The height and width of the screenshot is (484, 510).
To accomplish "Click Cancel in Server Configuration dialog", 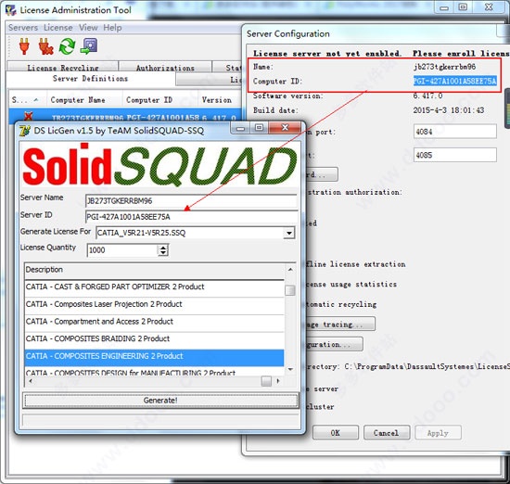I will (386, 433).
